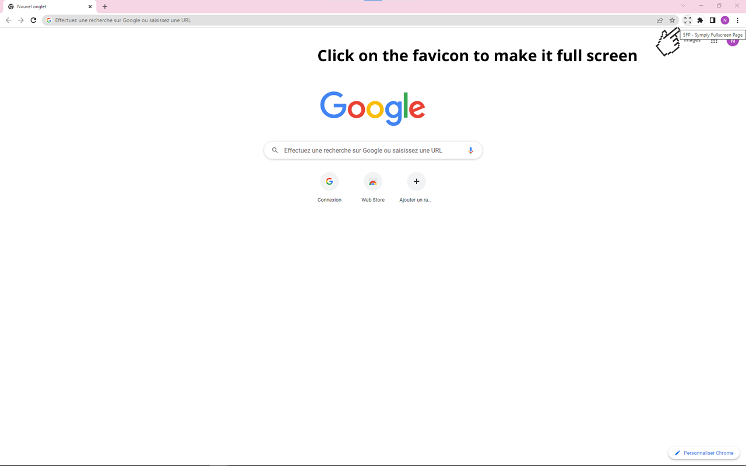Close the Nouvel onglet tab
The image size is (746, 466).
pyautogui.click(x=90, y=7)
